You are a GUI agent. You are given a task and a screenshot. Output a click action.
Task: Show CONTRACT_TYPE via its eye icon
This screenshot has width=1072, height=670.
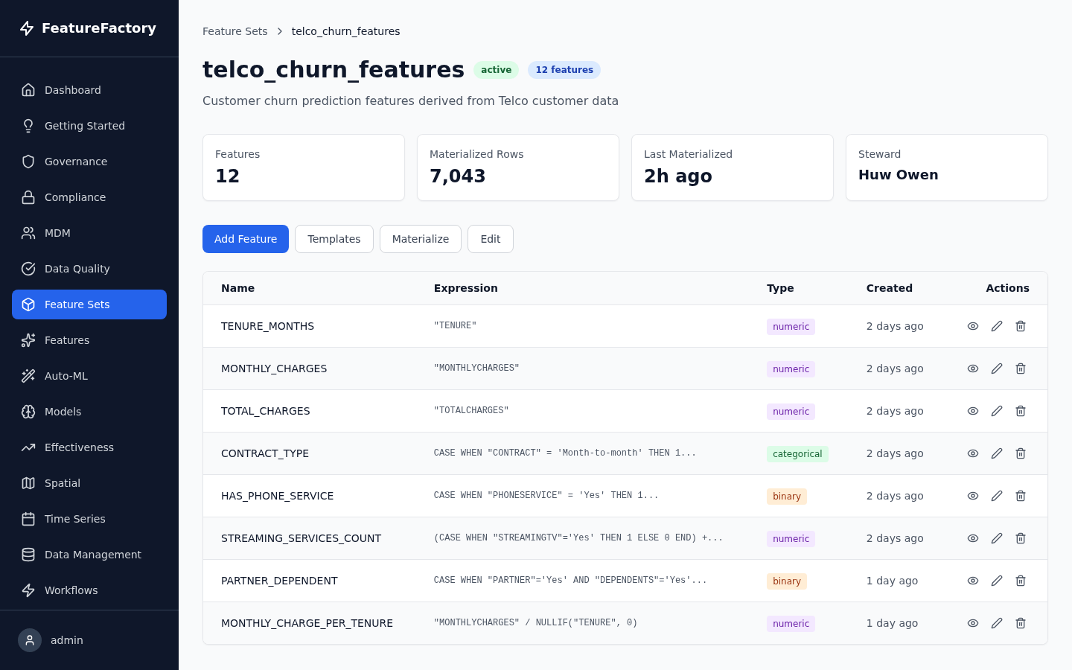click(x=973, y=453)
